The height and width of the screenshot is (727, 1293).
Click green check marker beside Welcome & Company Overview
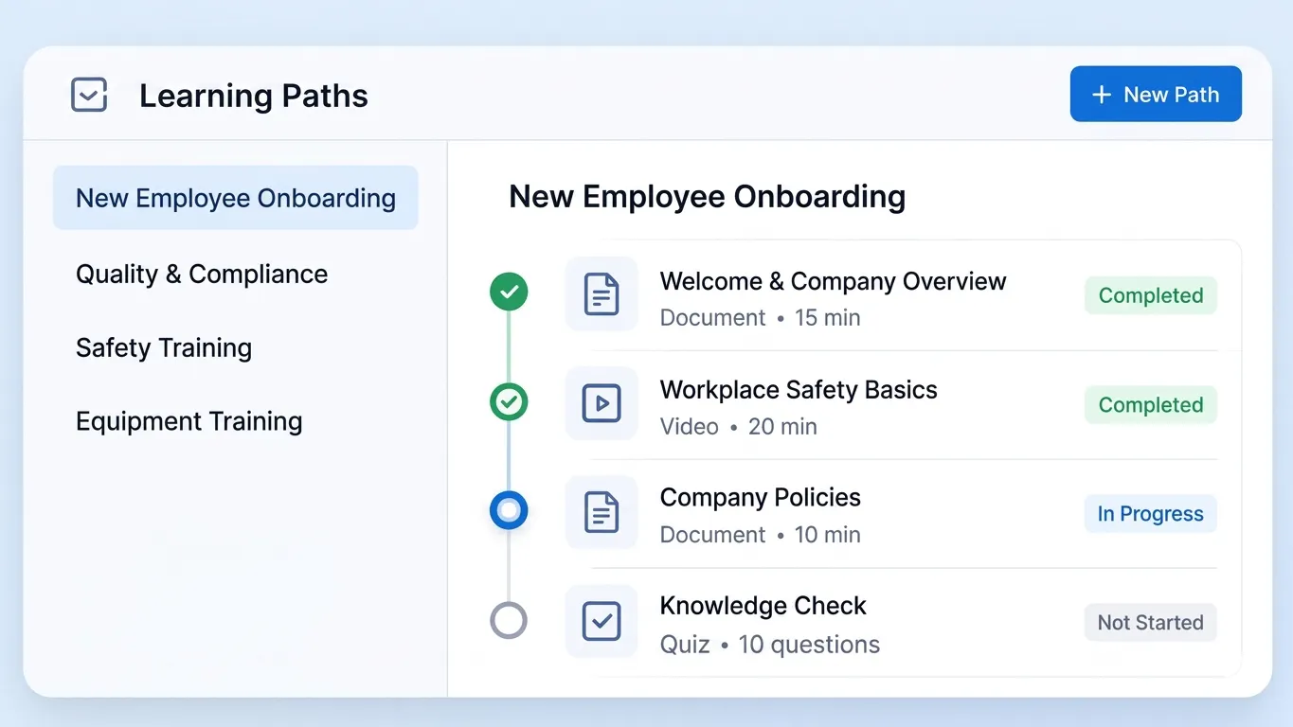click(509, 292)
